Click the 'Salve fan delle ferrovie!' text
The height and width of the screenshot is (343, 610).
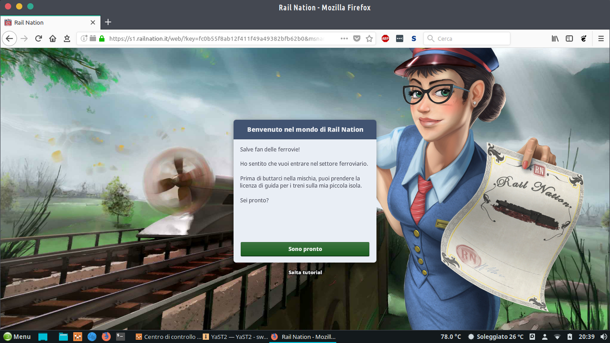tap(270, 150)
